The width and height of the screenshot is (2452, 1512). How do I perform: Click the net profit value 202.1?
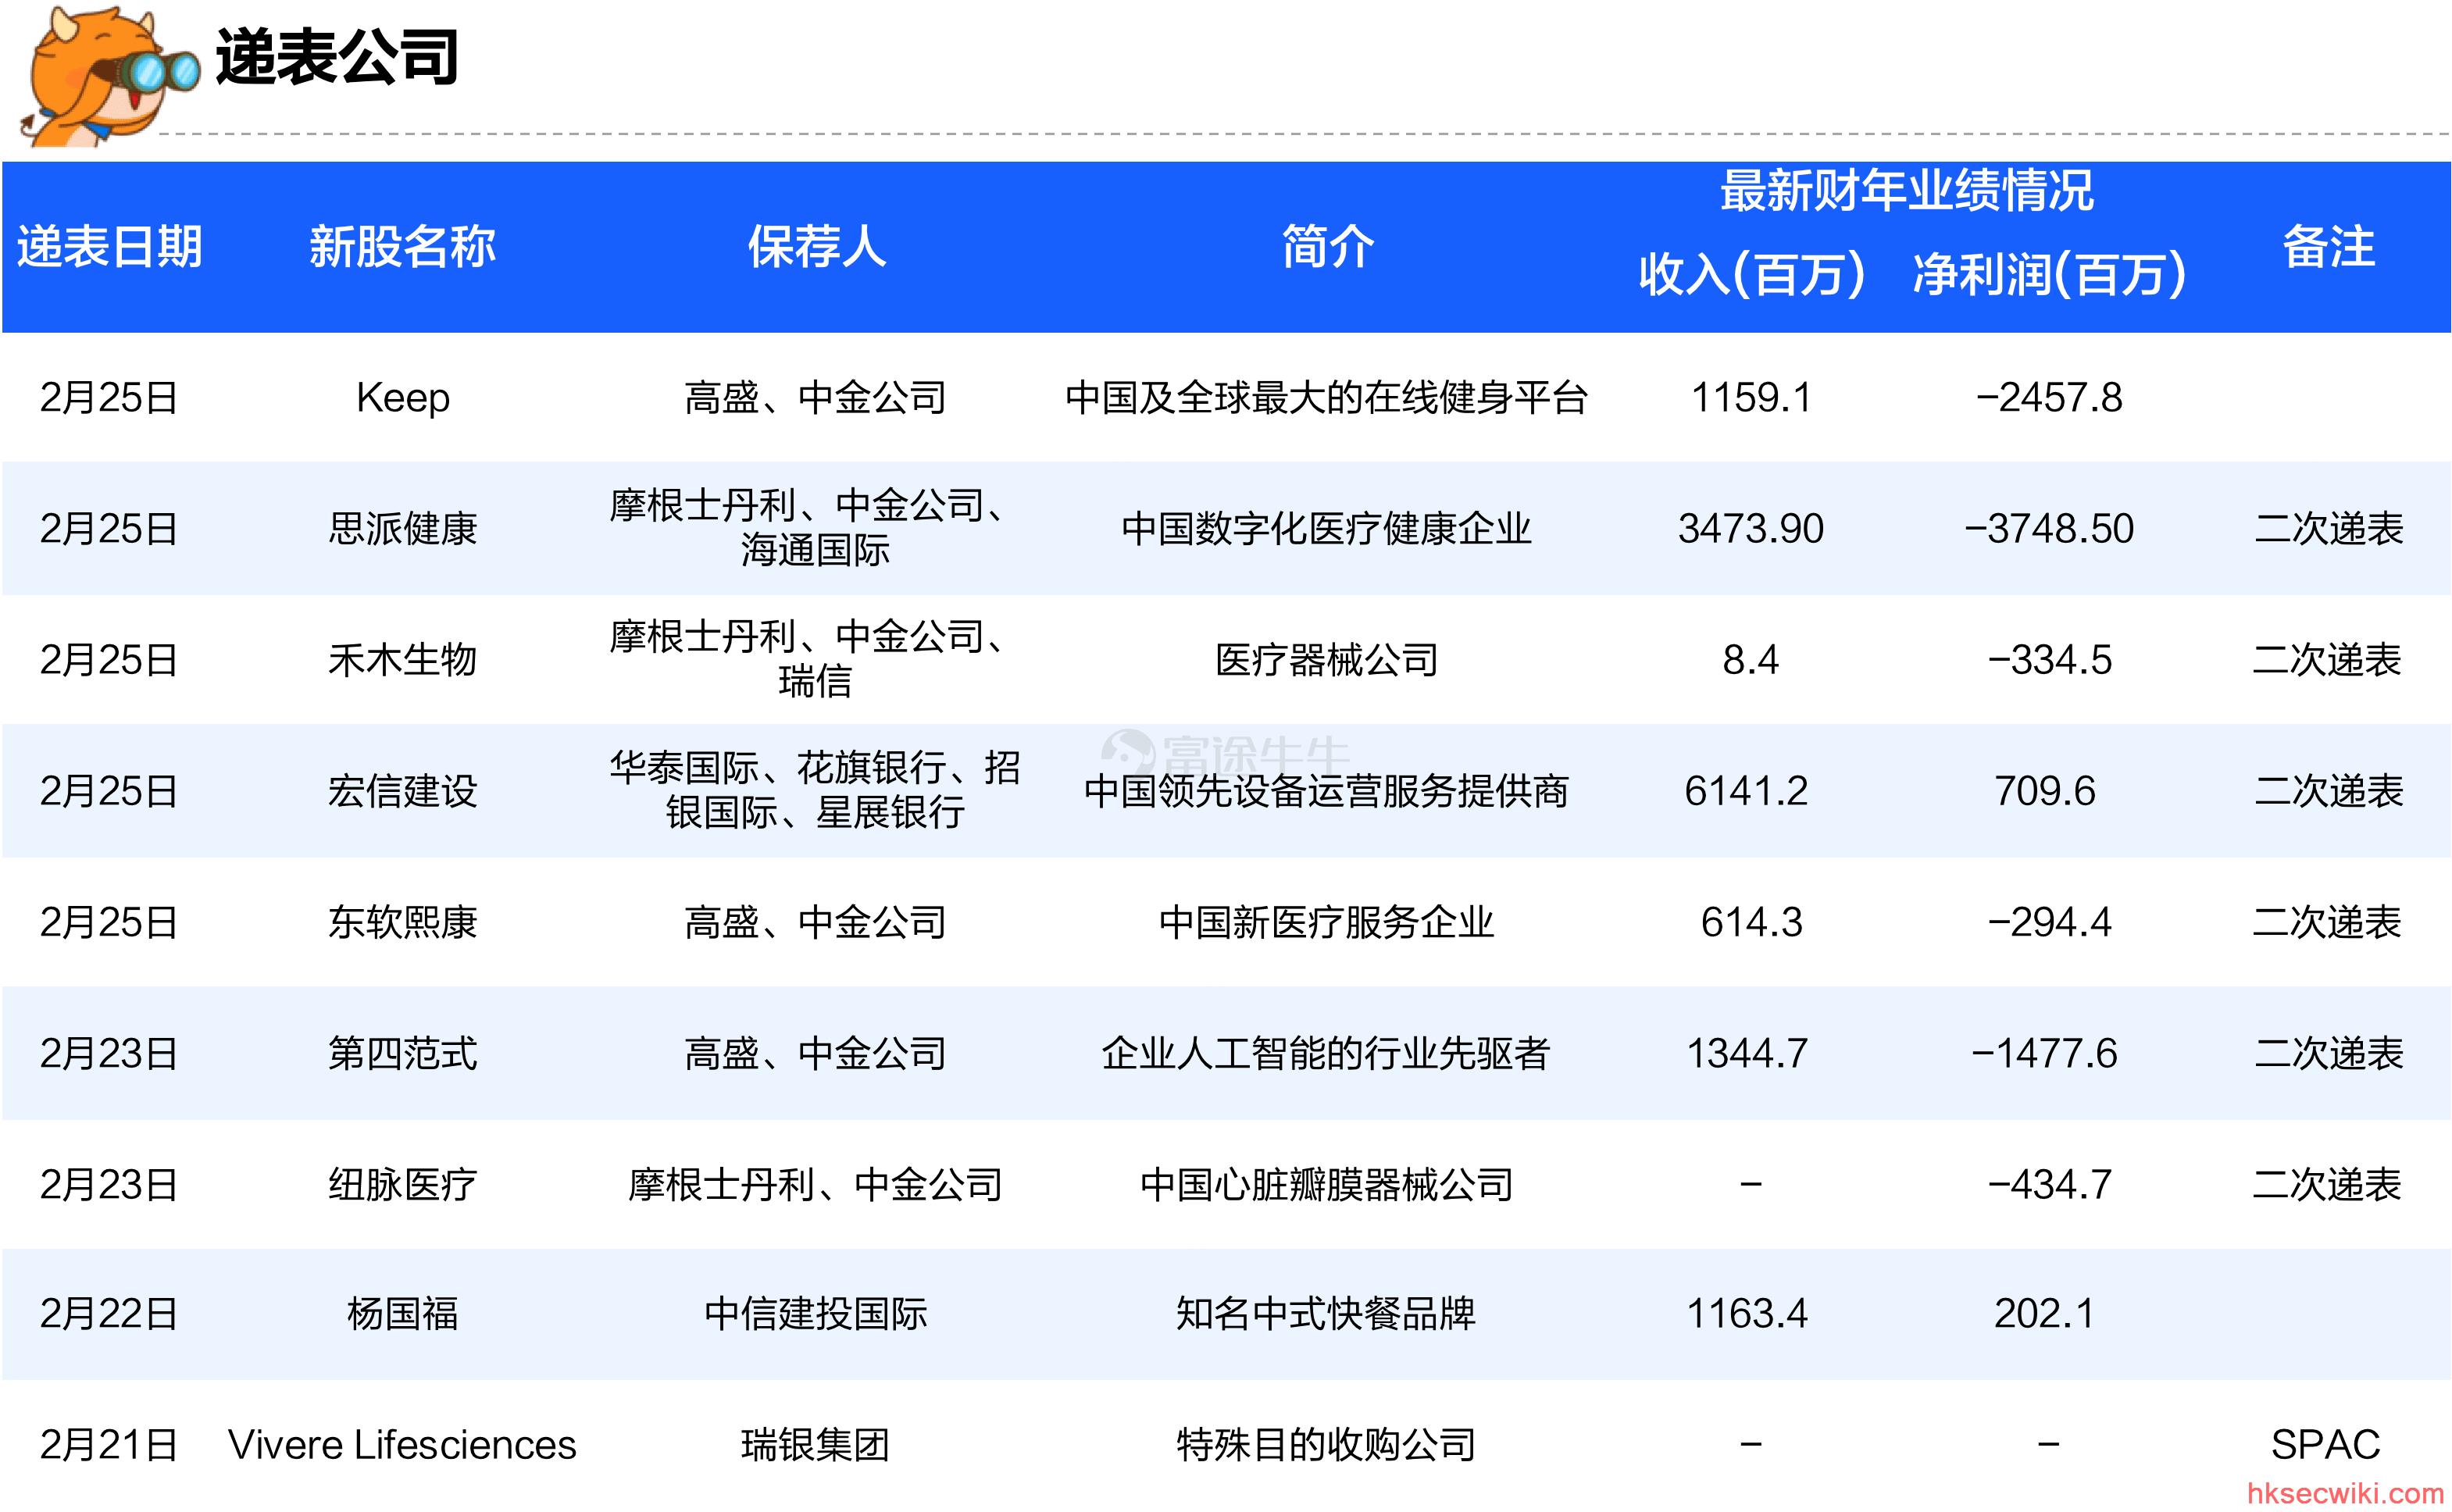[x=2045, y=1314]
